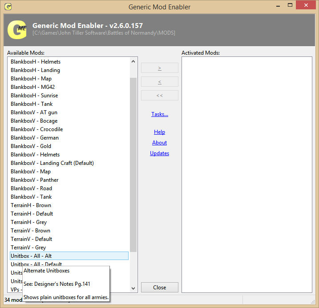Close window with red X button
The image size is (319, 308).
tap(306, 5)
